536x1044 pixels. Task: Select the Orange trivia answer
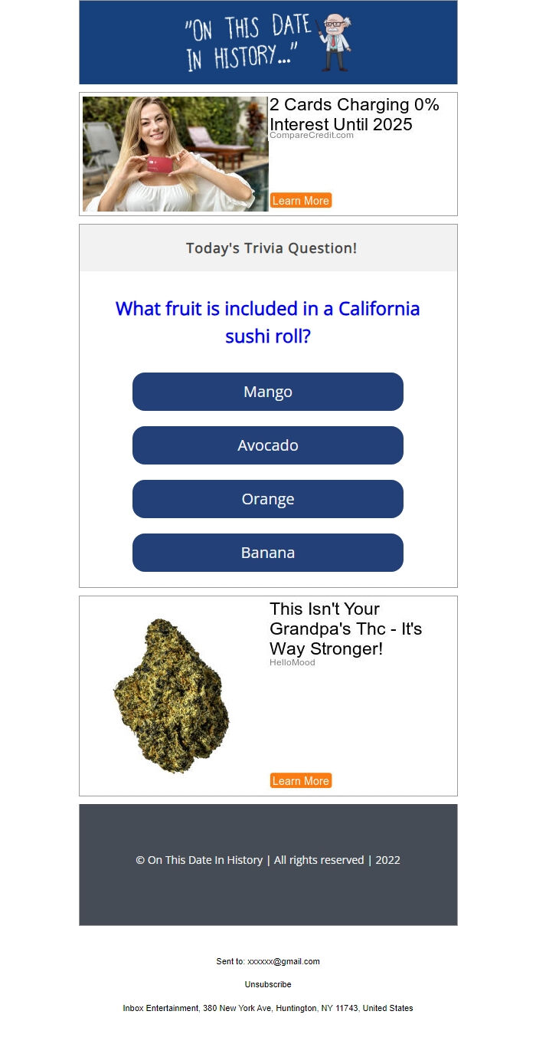click(x=267, y=499)
